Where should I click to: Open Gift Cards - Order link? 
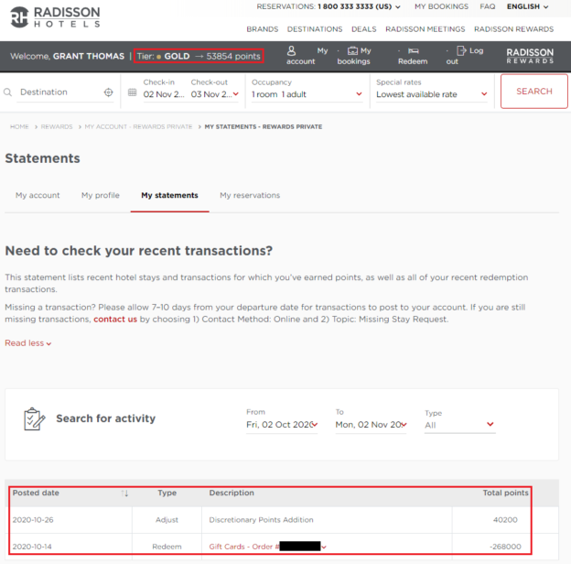[x=244, y=547]
